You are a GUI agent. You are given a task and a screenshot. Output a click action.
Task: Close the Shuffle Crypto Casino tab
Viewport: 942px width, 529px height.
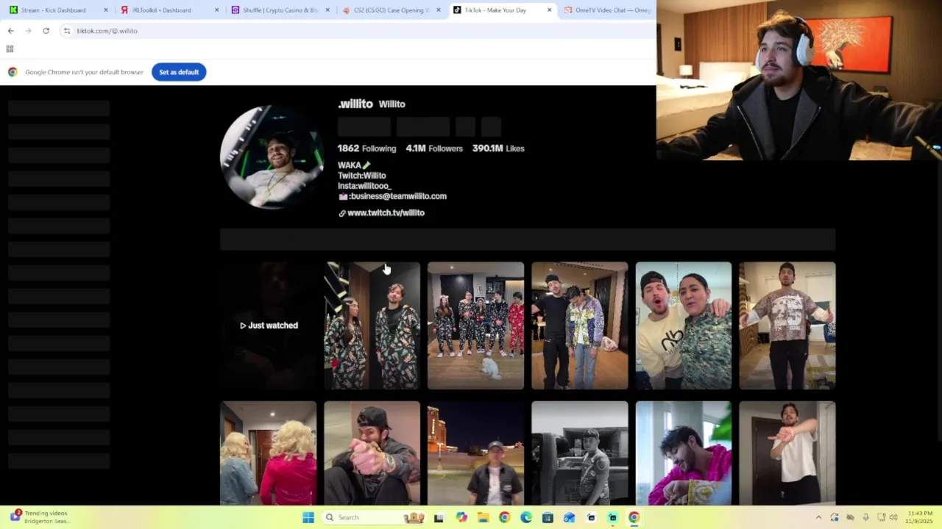click(x=327, y=10)
